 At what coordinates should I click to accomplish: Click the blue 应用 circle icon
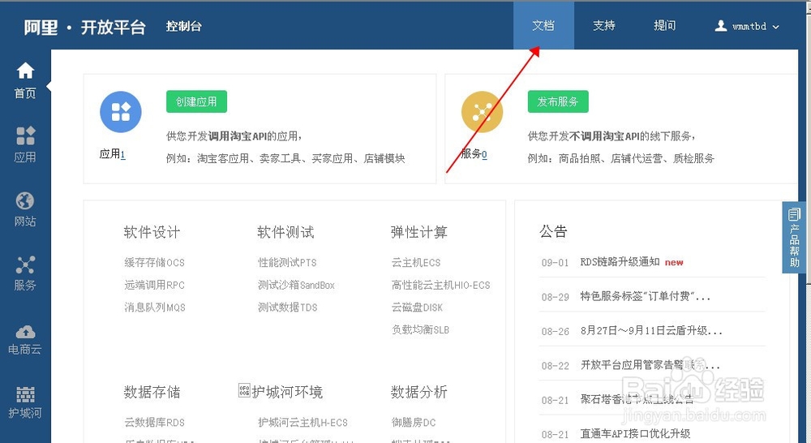click(x=121, y=112)
